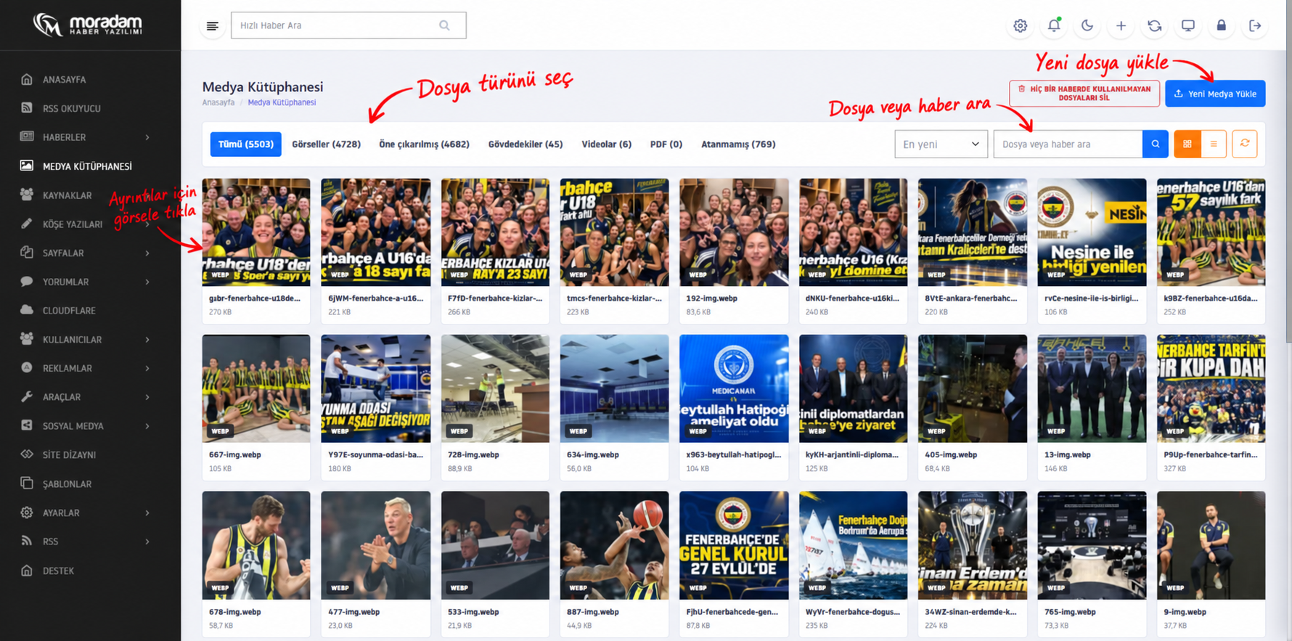Viewport: 1292px width, 641px height.
Task: Click the Reklamlar icon in sidebar
Action: coord(27,368)
